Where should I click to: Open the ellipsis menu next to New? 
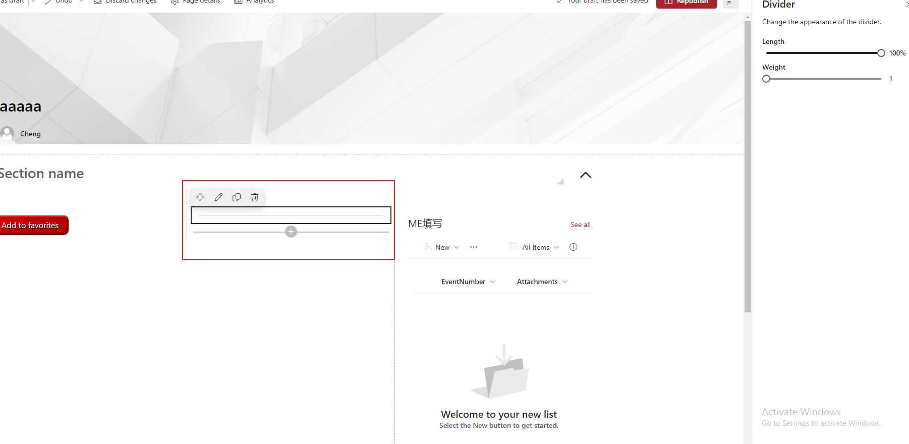tap(474, 247)
